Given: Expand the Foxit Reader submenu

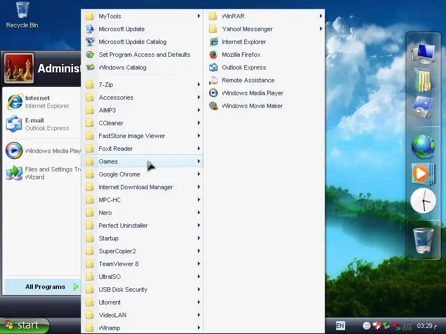Looking at the screenshot, I should 142,149.
